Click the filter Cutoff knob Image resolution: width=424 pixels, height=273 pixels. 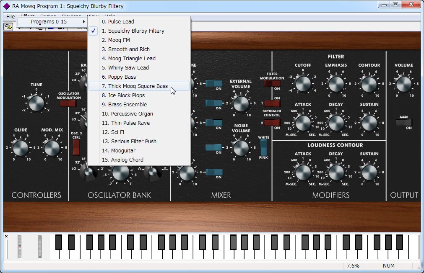tap(303, 84)
